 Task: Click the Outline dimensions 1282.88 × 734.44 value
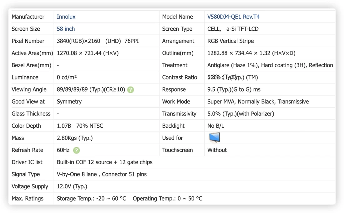pos(251,53)
